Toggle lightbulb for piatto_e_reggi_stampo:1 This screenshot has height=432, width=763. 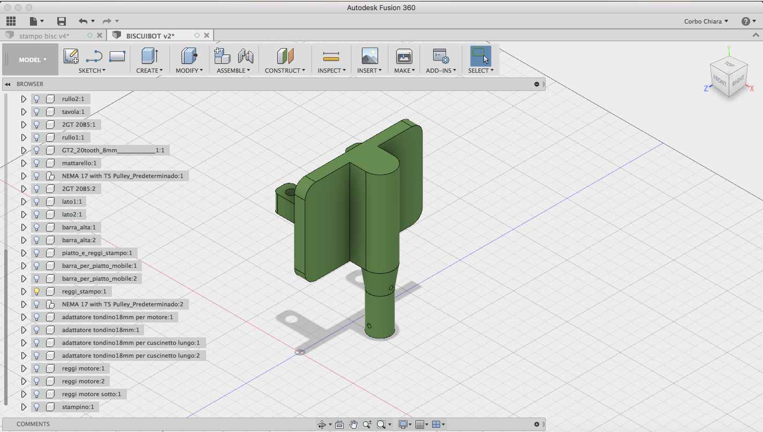(x=36, y=253)
